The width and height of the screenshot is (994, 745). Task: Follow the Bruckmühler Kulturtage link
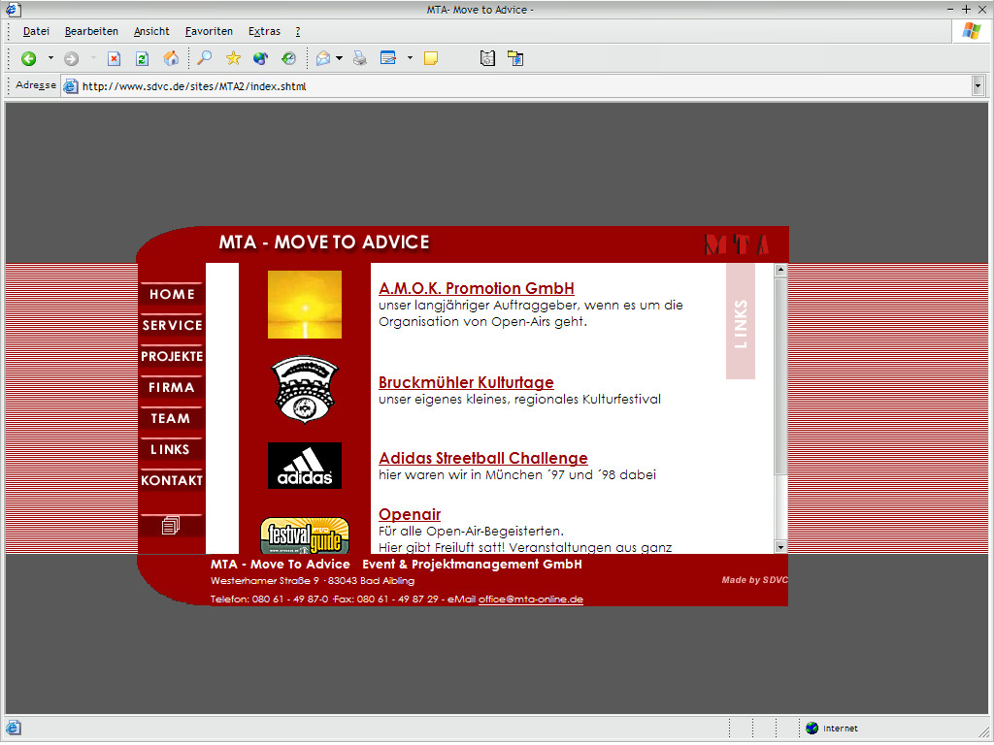[x=466, y=382]
